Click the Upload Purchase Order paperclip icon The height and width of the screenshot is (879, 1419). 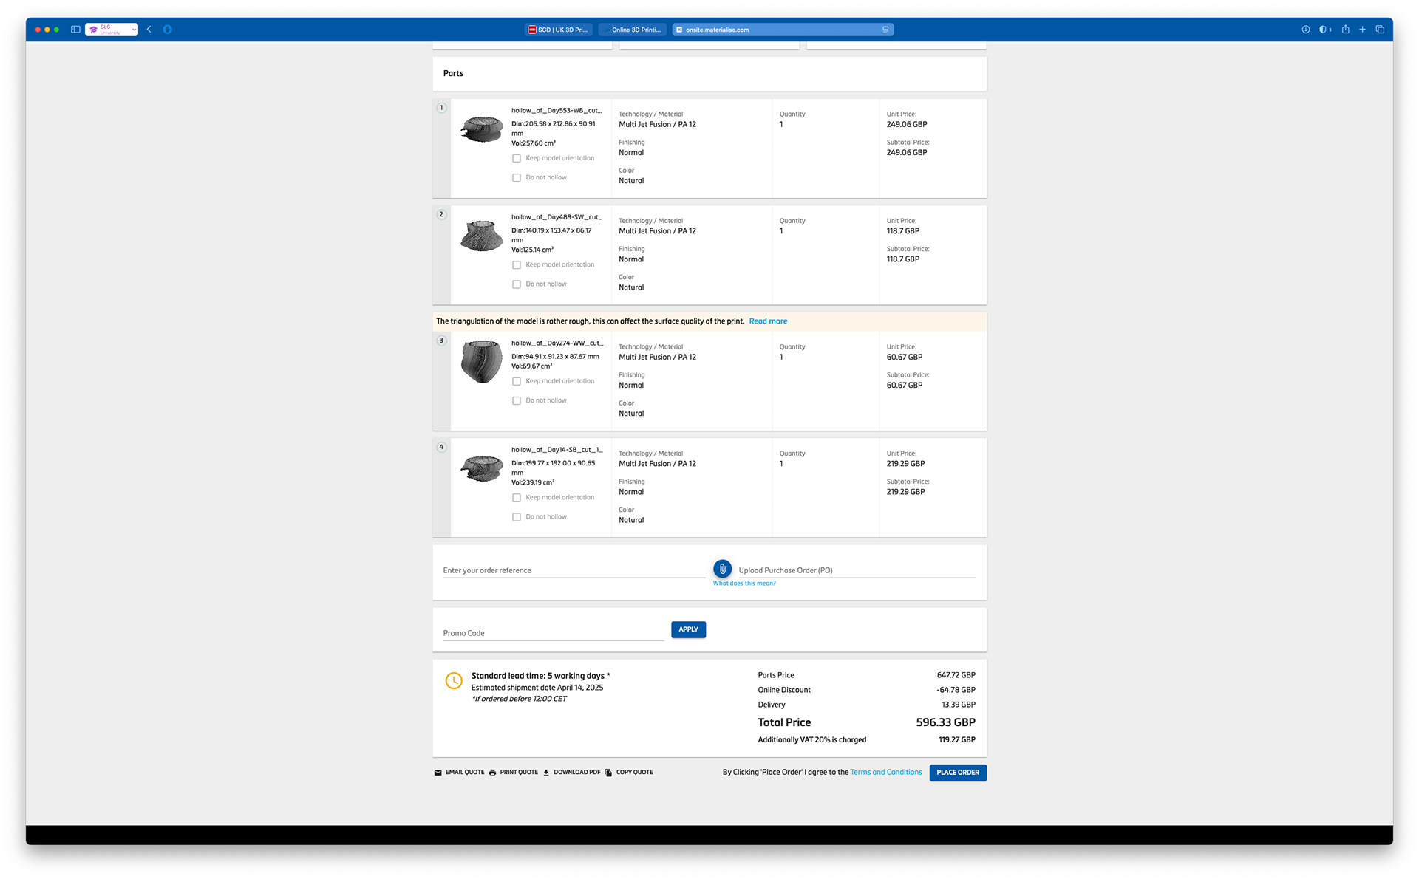[722, 569]
